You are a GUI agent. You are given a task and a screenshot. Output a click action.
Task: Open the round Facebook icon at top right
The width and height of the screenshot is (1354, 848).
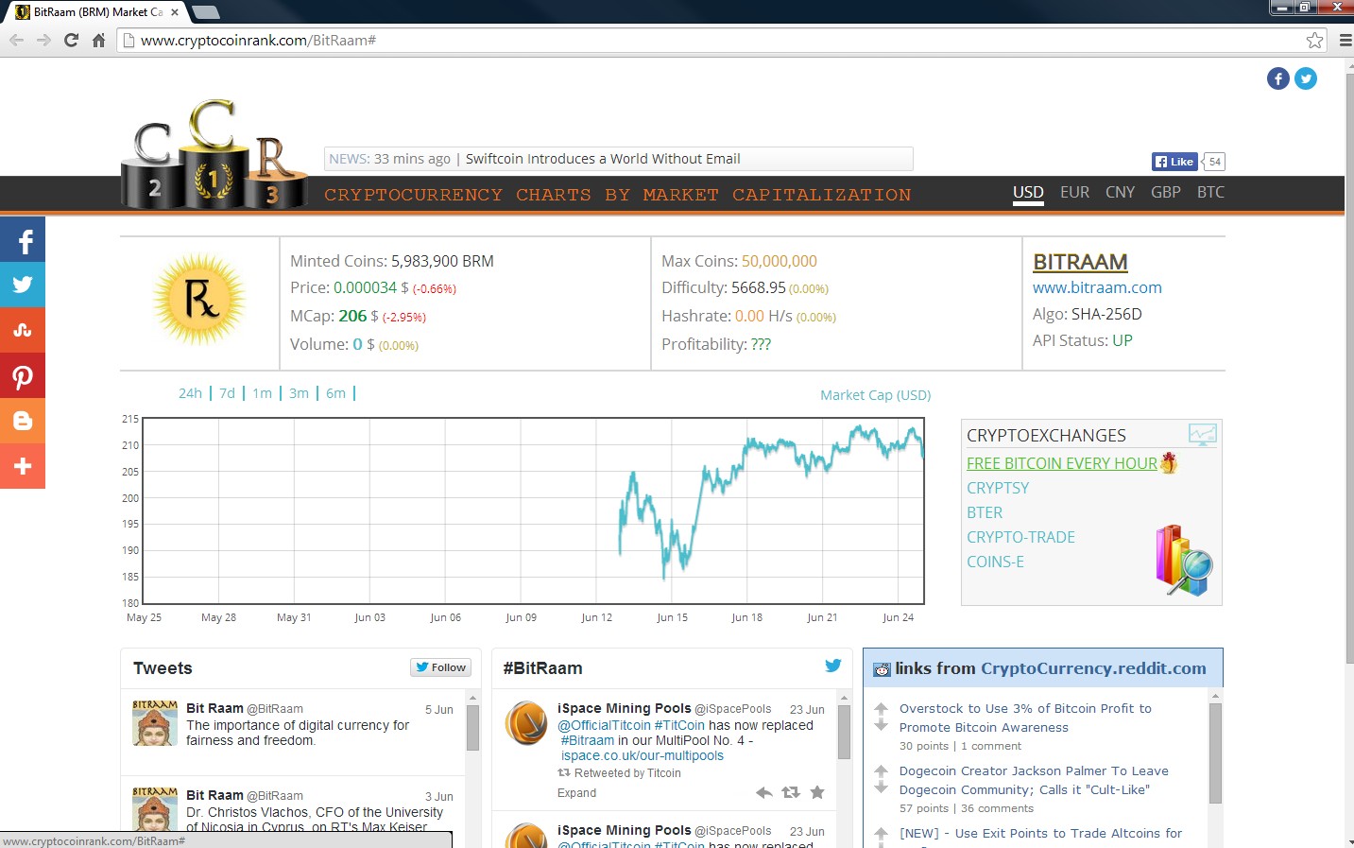click(1278, 78)
